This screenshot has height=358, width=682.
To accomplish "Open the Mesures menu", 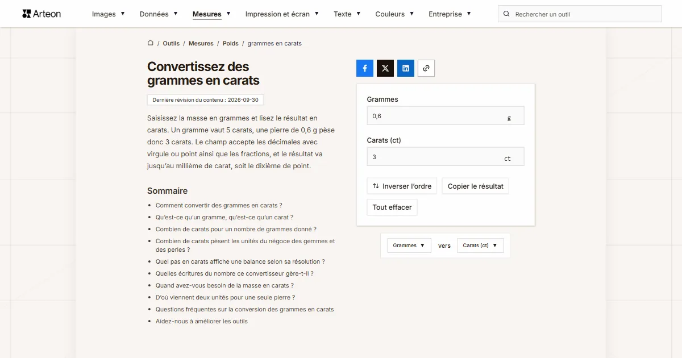I will click(211, 14).
